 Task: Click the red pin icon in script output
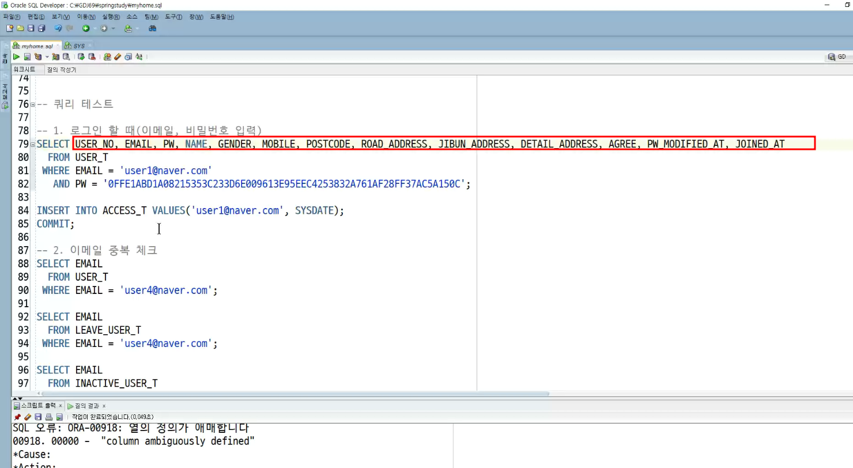(17, 417)
